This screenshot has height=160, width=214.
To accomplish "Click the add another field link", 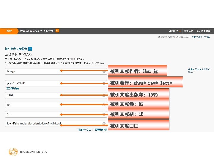I will [x=84, y=130].
